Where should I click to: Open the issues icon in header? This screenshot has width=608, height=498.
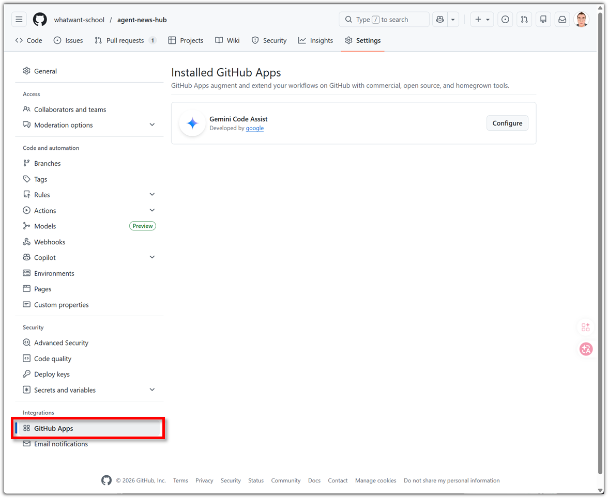pos(505,20)
